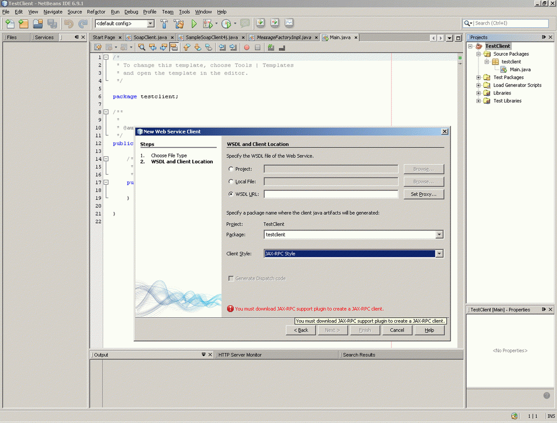
Task: Click the Find Selection magnifier icon in editor toolbar
Action: pyautogui.click(x=141, y=47)
